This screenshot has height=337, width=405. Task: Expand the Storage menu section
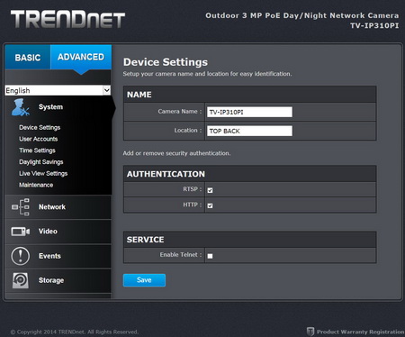click(x=58, y=280)
